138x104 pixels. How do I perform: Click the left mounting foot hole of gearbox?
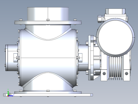coord(104,73)
